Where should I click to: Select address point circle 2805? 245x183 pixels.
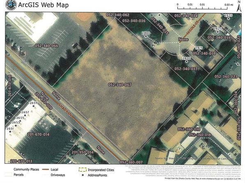tap(187, 62)
